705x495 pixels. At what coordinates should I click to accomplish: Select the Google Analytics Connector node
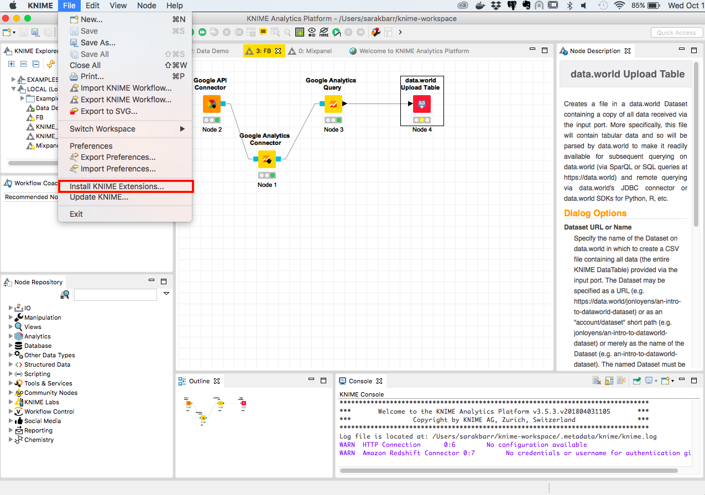point(268,159)
